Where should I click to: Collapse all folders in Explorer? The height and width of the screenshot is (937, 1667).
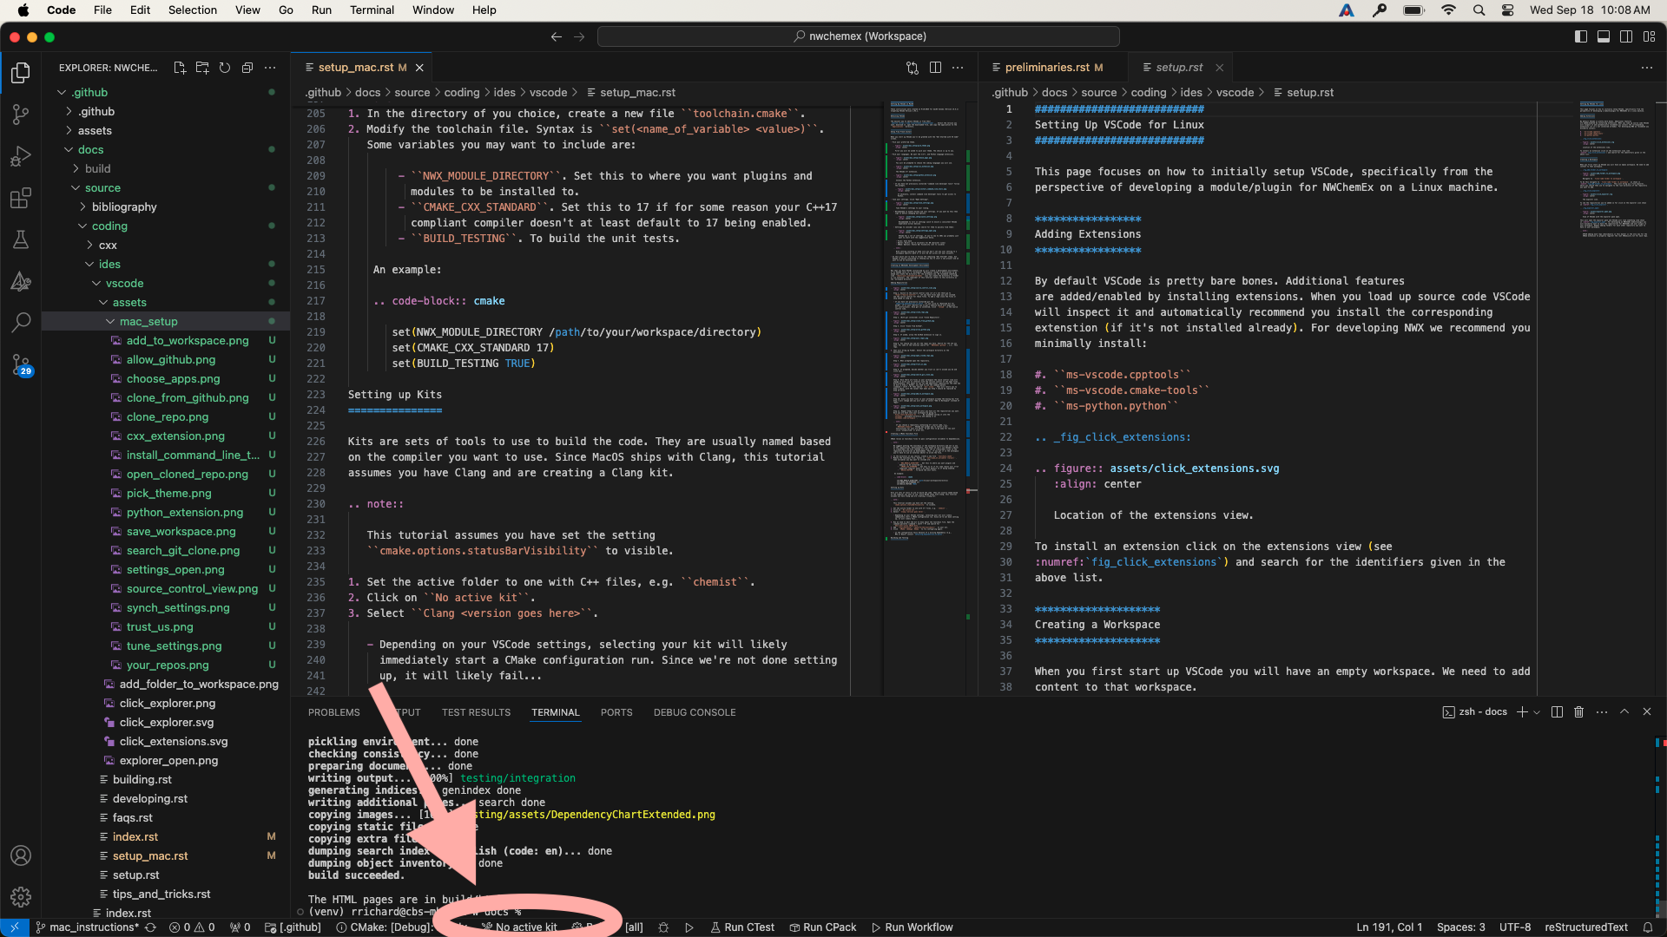pos(247,68)
